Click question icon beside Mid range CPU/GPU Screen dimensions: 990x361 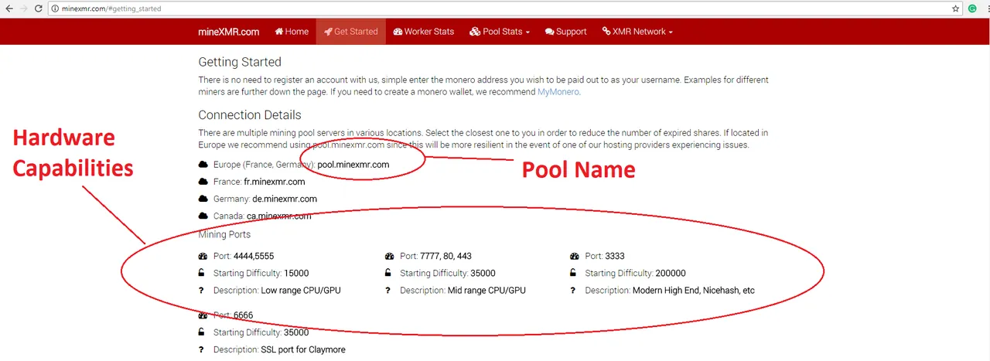pos(387,291)
